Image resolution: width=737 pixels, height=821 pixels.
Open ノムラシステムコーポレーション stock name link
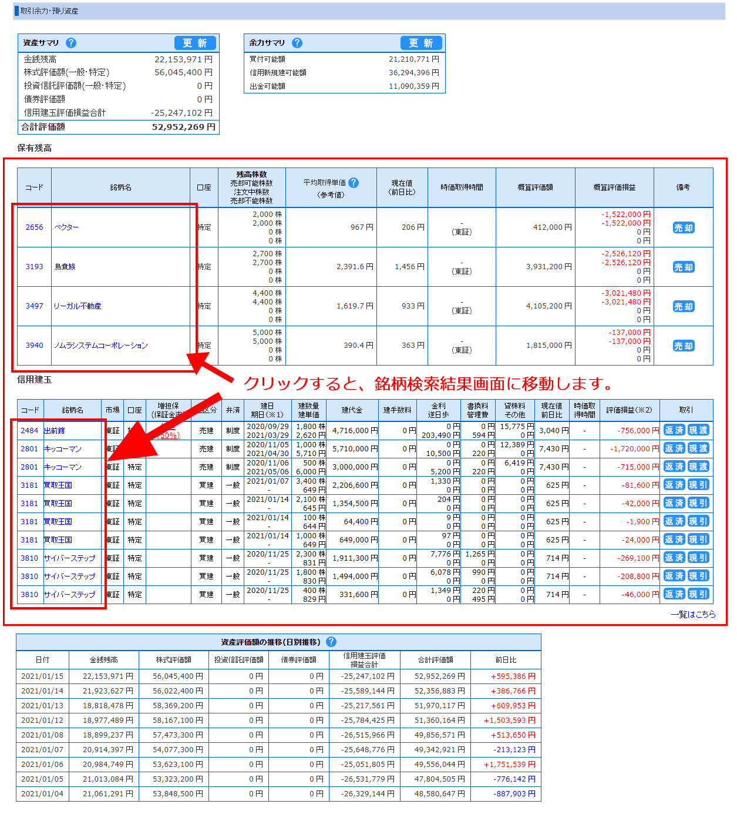coord(101,346)
